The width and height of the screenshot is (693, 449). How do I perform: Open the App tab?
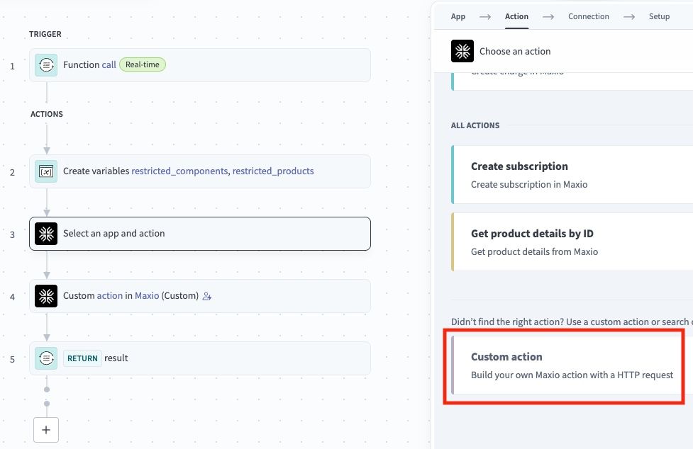tap(458, 16)
